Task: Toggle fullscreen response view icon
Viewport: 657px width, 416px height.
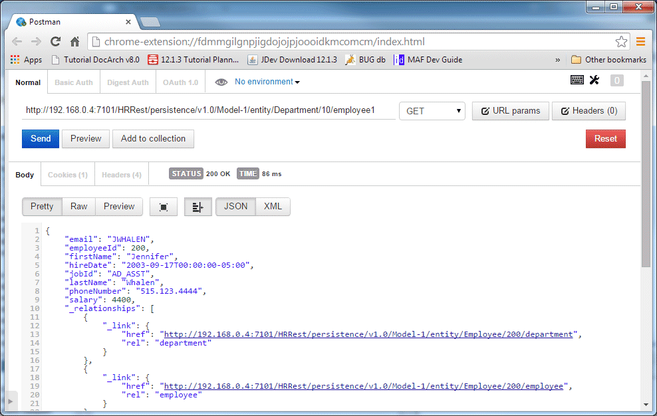Action: coord(164,207)
